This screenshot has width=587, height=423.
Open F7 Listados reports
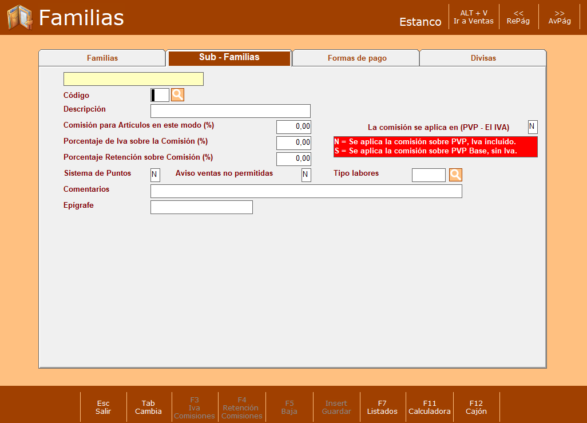click(x=382, y=408)
